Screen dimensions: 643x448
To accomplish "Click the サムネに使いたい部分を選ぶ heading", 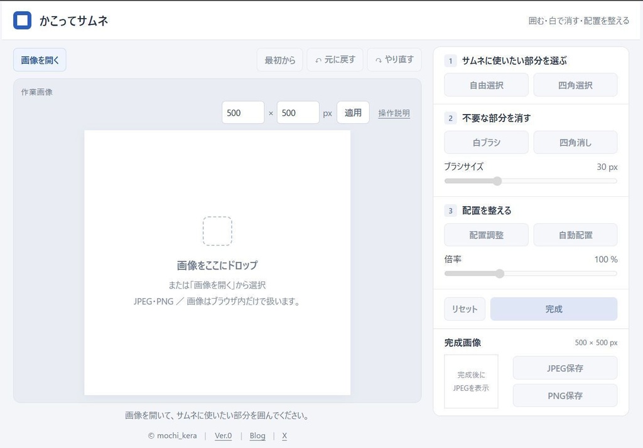I will (x=514, y=61).
